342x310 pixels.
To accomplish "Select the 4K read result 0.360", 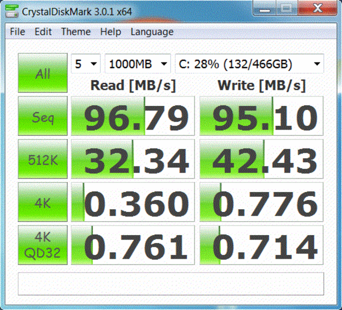I will pyautogui.click(x=133, y=202).
